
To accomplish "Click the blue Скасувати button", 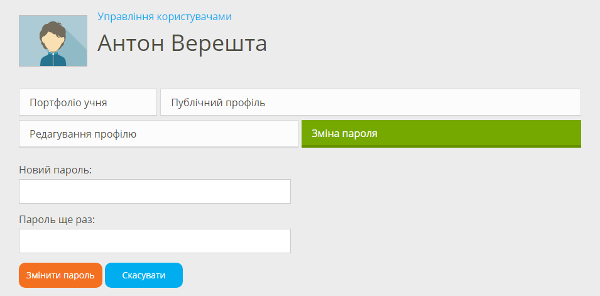I will [144, 275].
